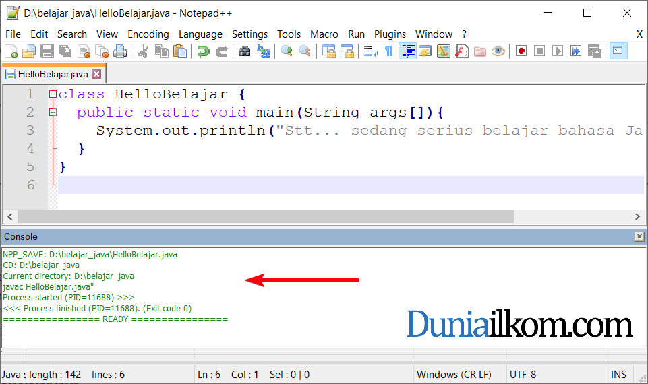This screenshot has width=648, height=384.
Task: Click the horizontal scrollbar left arrow
Action: coord(10,216)
